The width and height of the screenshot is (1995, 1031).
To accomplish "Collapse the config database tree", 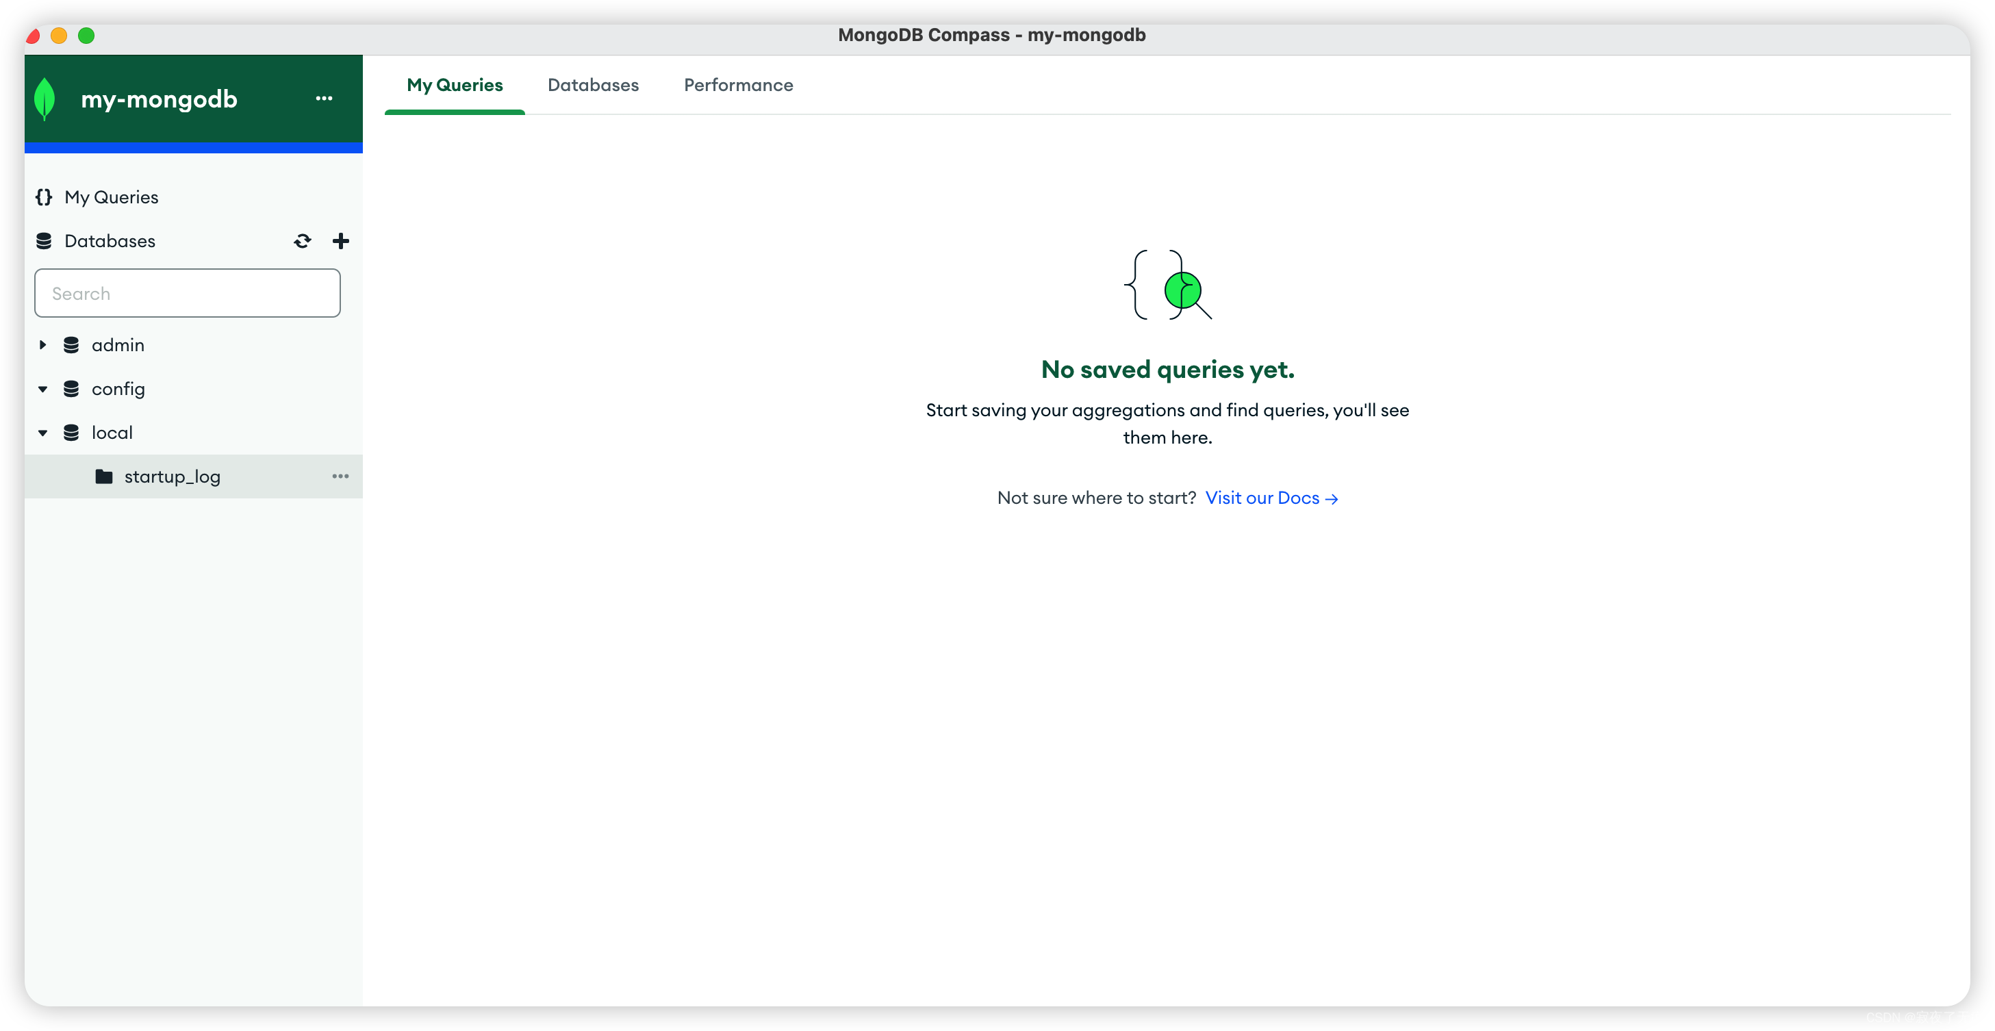I will (42, 389).
